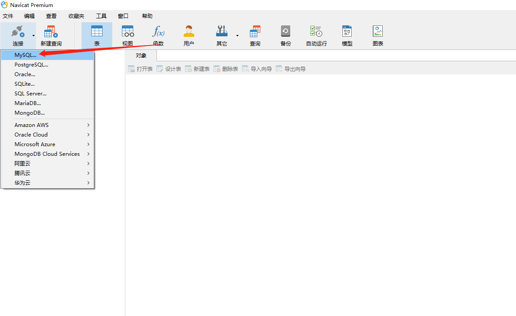Choose MySQL... from the connection menu
This screenshot has height=316, width=516.
coord(25,55)
